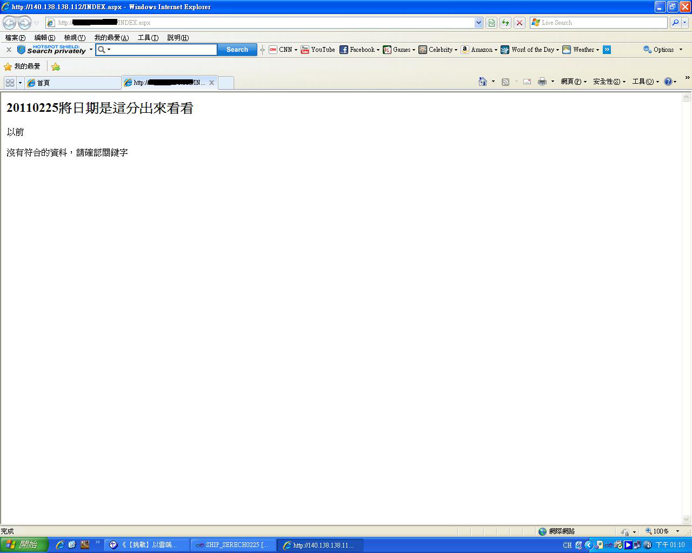Open the Facebook toolbar shortcut
This screenshot has height=553, width=692.
coord(360,50)
